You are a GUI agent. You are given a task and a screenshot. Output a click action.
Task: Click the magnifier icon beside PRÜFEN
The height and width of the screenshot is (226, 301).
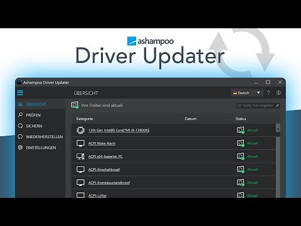(20, 115)
